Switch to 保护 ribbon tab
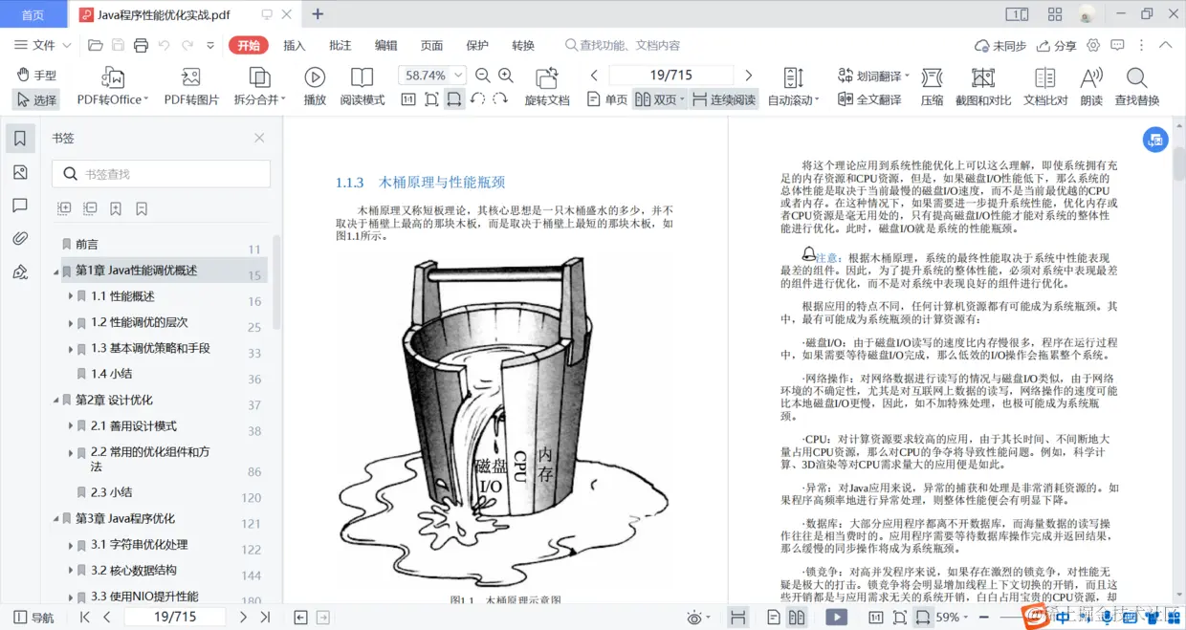Image resolution: width=1186 pixels, height=630 pixels. 477,45
